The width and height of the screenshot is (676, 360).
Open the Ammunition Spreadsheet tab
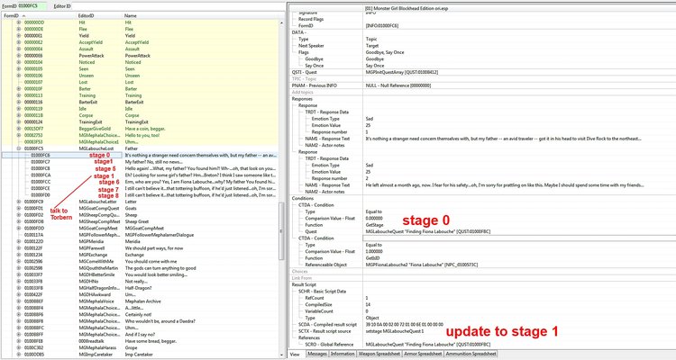coord(470,354)
